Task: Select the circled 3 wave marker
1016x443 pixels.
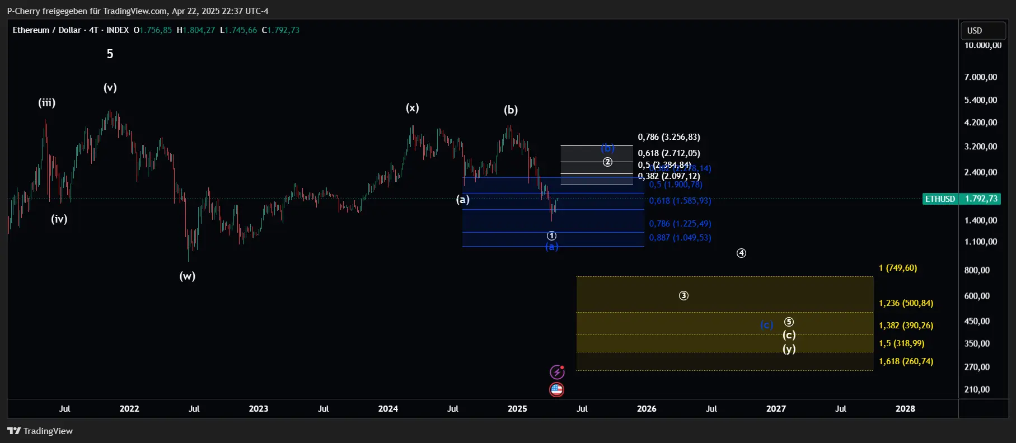Action: (x=683, y=295)
